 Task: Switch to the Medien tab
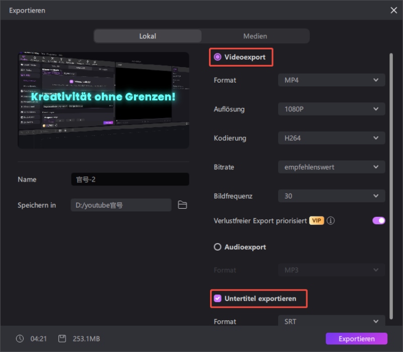tap(255, 36)
